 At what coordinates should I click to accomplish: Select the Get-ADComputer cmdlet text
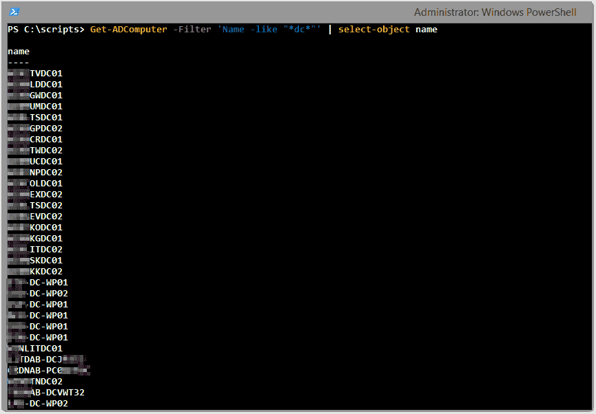tap(128, 29)
